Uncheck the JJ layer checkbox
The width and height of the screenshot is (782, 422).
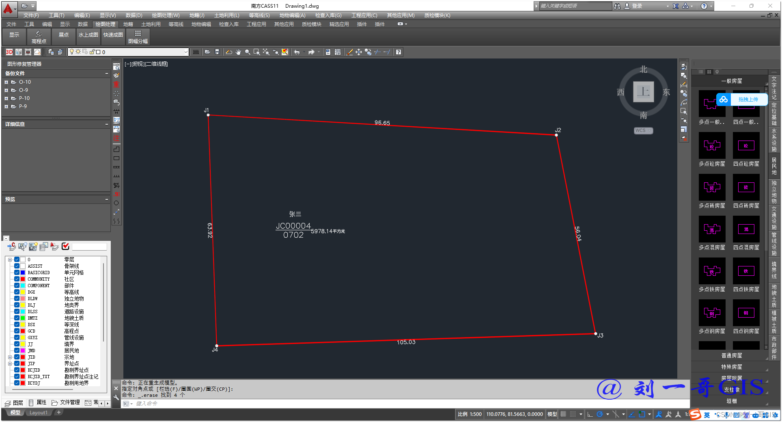(17, 344)
